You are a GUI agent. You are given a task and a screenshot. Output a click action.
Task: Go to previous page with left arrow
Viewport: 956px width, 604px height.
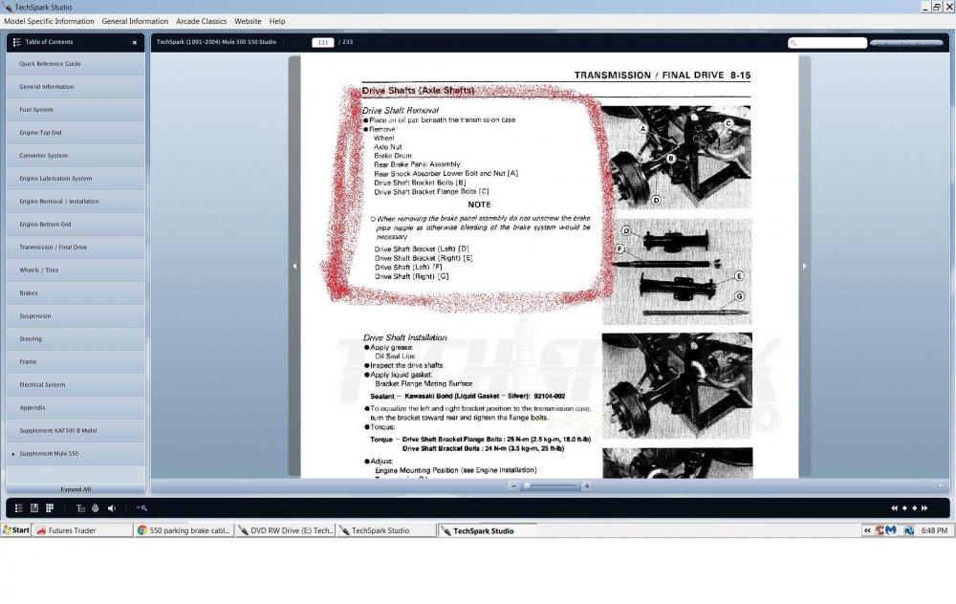[294, 267]
